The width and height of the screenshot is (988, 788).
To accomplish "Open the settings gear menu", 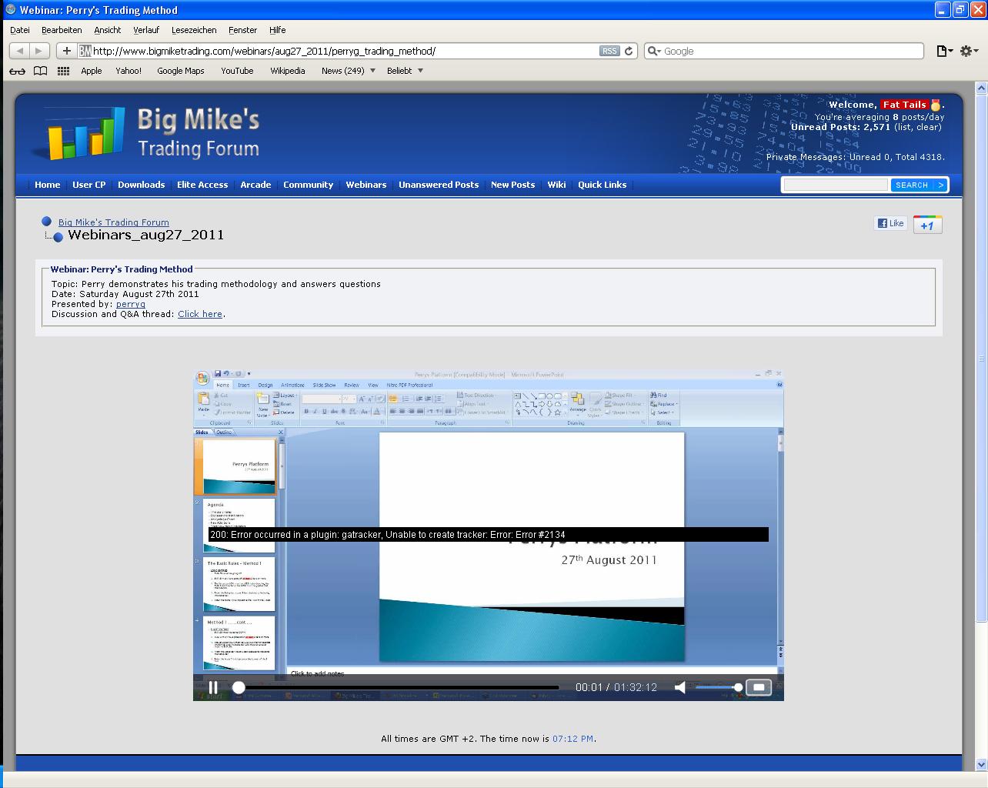I will point(968,51).
